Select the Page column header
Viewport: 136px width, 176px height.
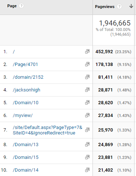(12, 6)
